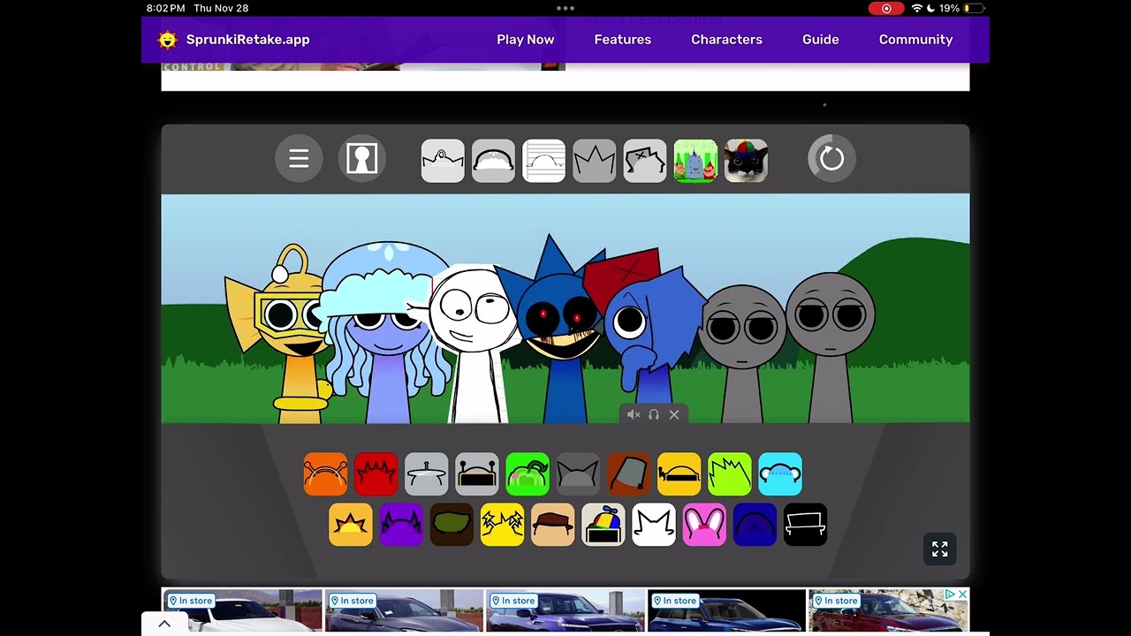Reset the mix with the circular arrow button
Screen dimensions: 1131x636
[831, 159]
